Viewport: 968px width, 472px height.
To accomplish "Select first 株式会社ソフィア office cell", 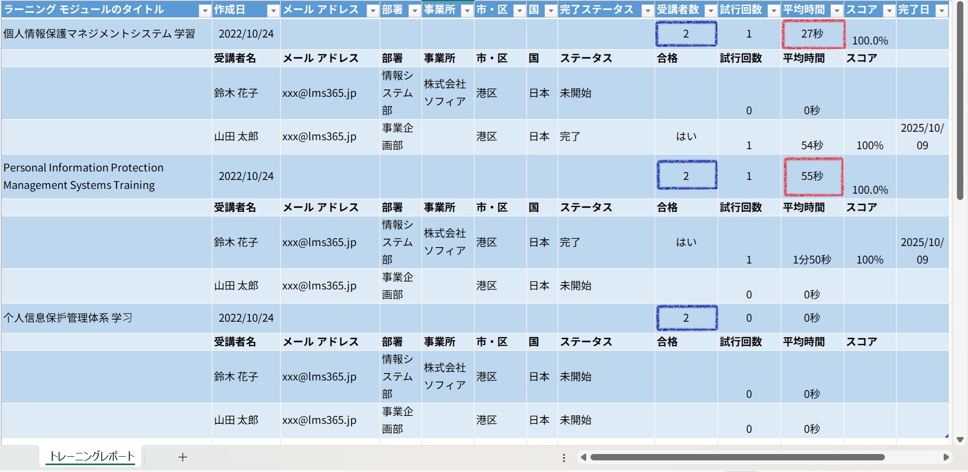I will coord(448,93).
